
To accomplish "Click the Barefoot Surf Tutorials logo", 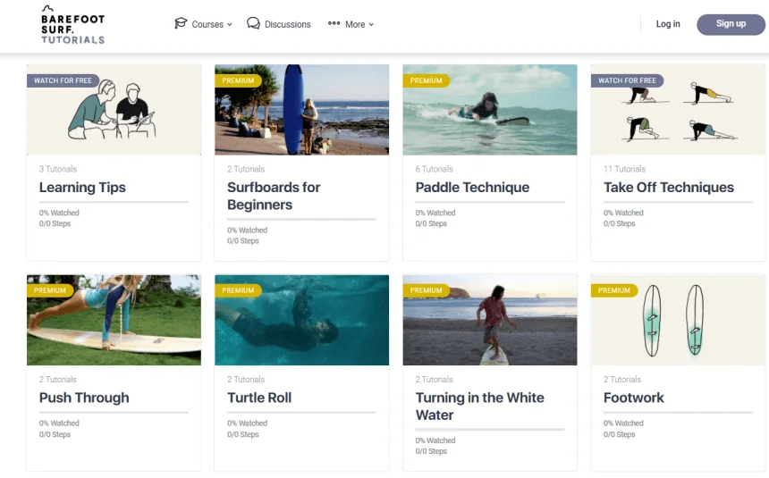I will (72, 24).
